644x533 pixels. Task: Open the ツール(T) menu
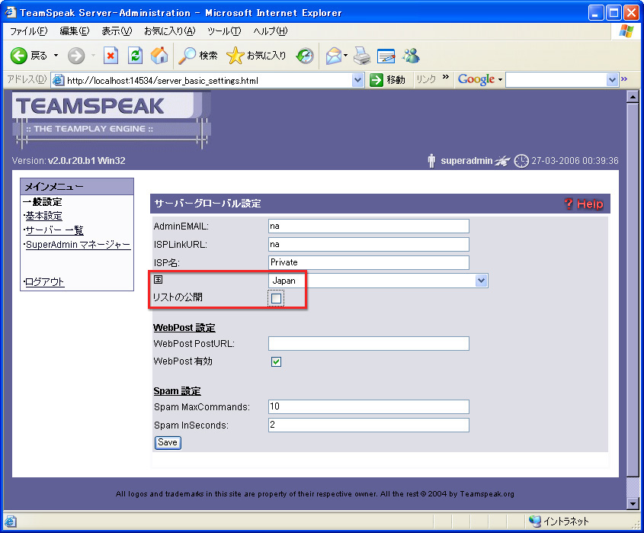point(224,31)
